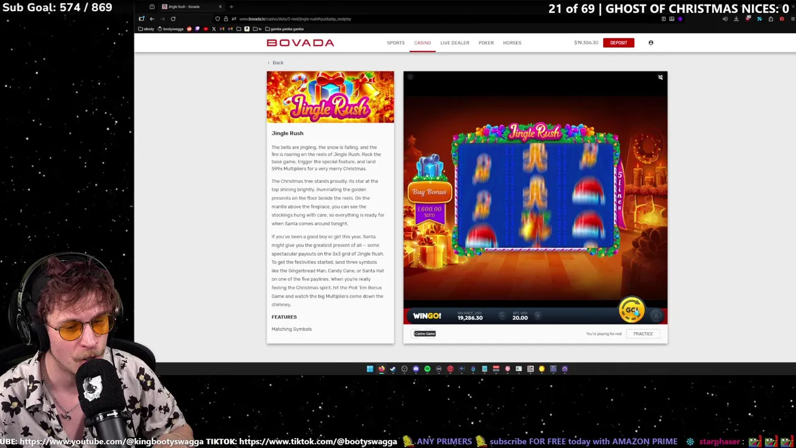Image resolution: width=796 pixels, height=448 pixels.
Task: Click the Firefox taskbar icon
Action: click(381, 369)
